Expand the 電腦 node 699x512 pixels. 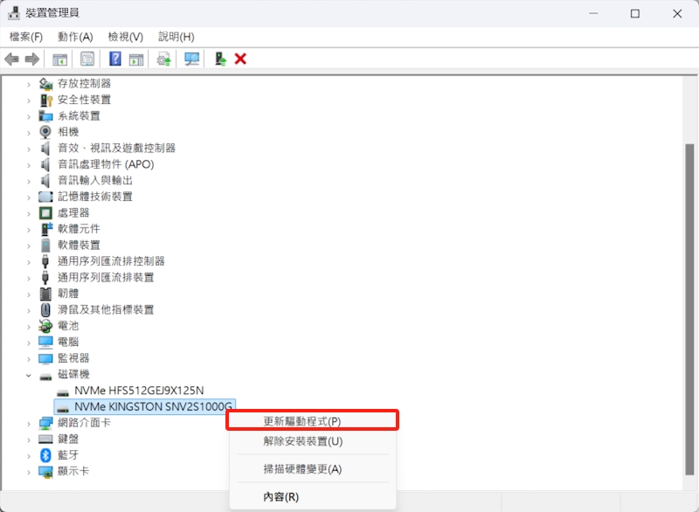click(x=29, y=342)
